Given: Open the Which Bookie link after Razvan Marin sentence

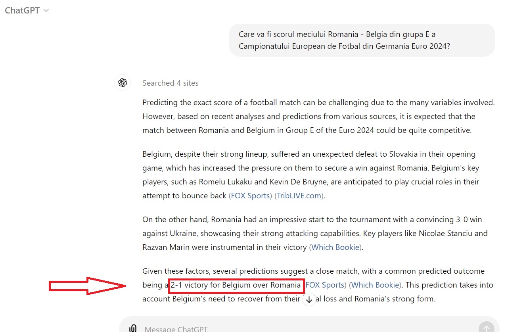Looking at the screenshot, I should point(335,247).
